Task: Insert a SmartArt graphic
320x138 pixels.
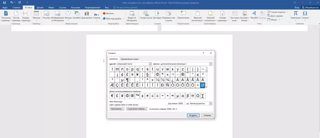Action: [x=77, y=15]
